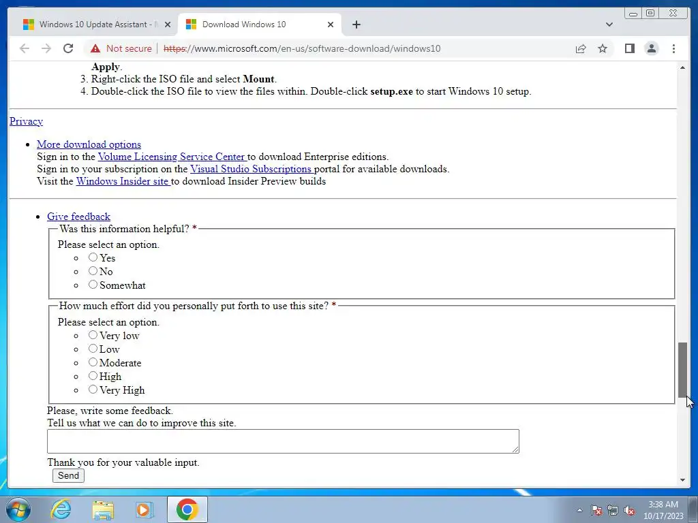This screenshot has height=523, width=698.
Task: Open Windows Explorer folder icon on taskbar
Action: pyautogui.click(x=103, y=509)
